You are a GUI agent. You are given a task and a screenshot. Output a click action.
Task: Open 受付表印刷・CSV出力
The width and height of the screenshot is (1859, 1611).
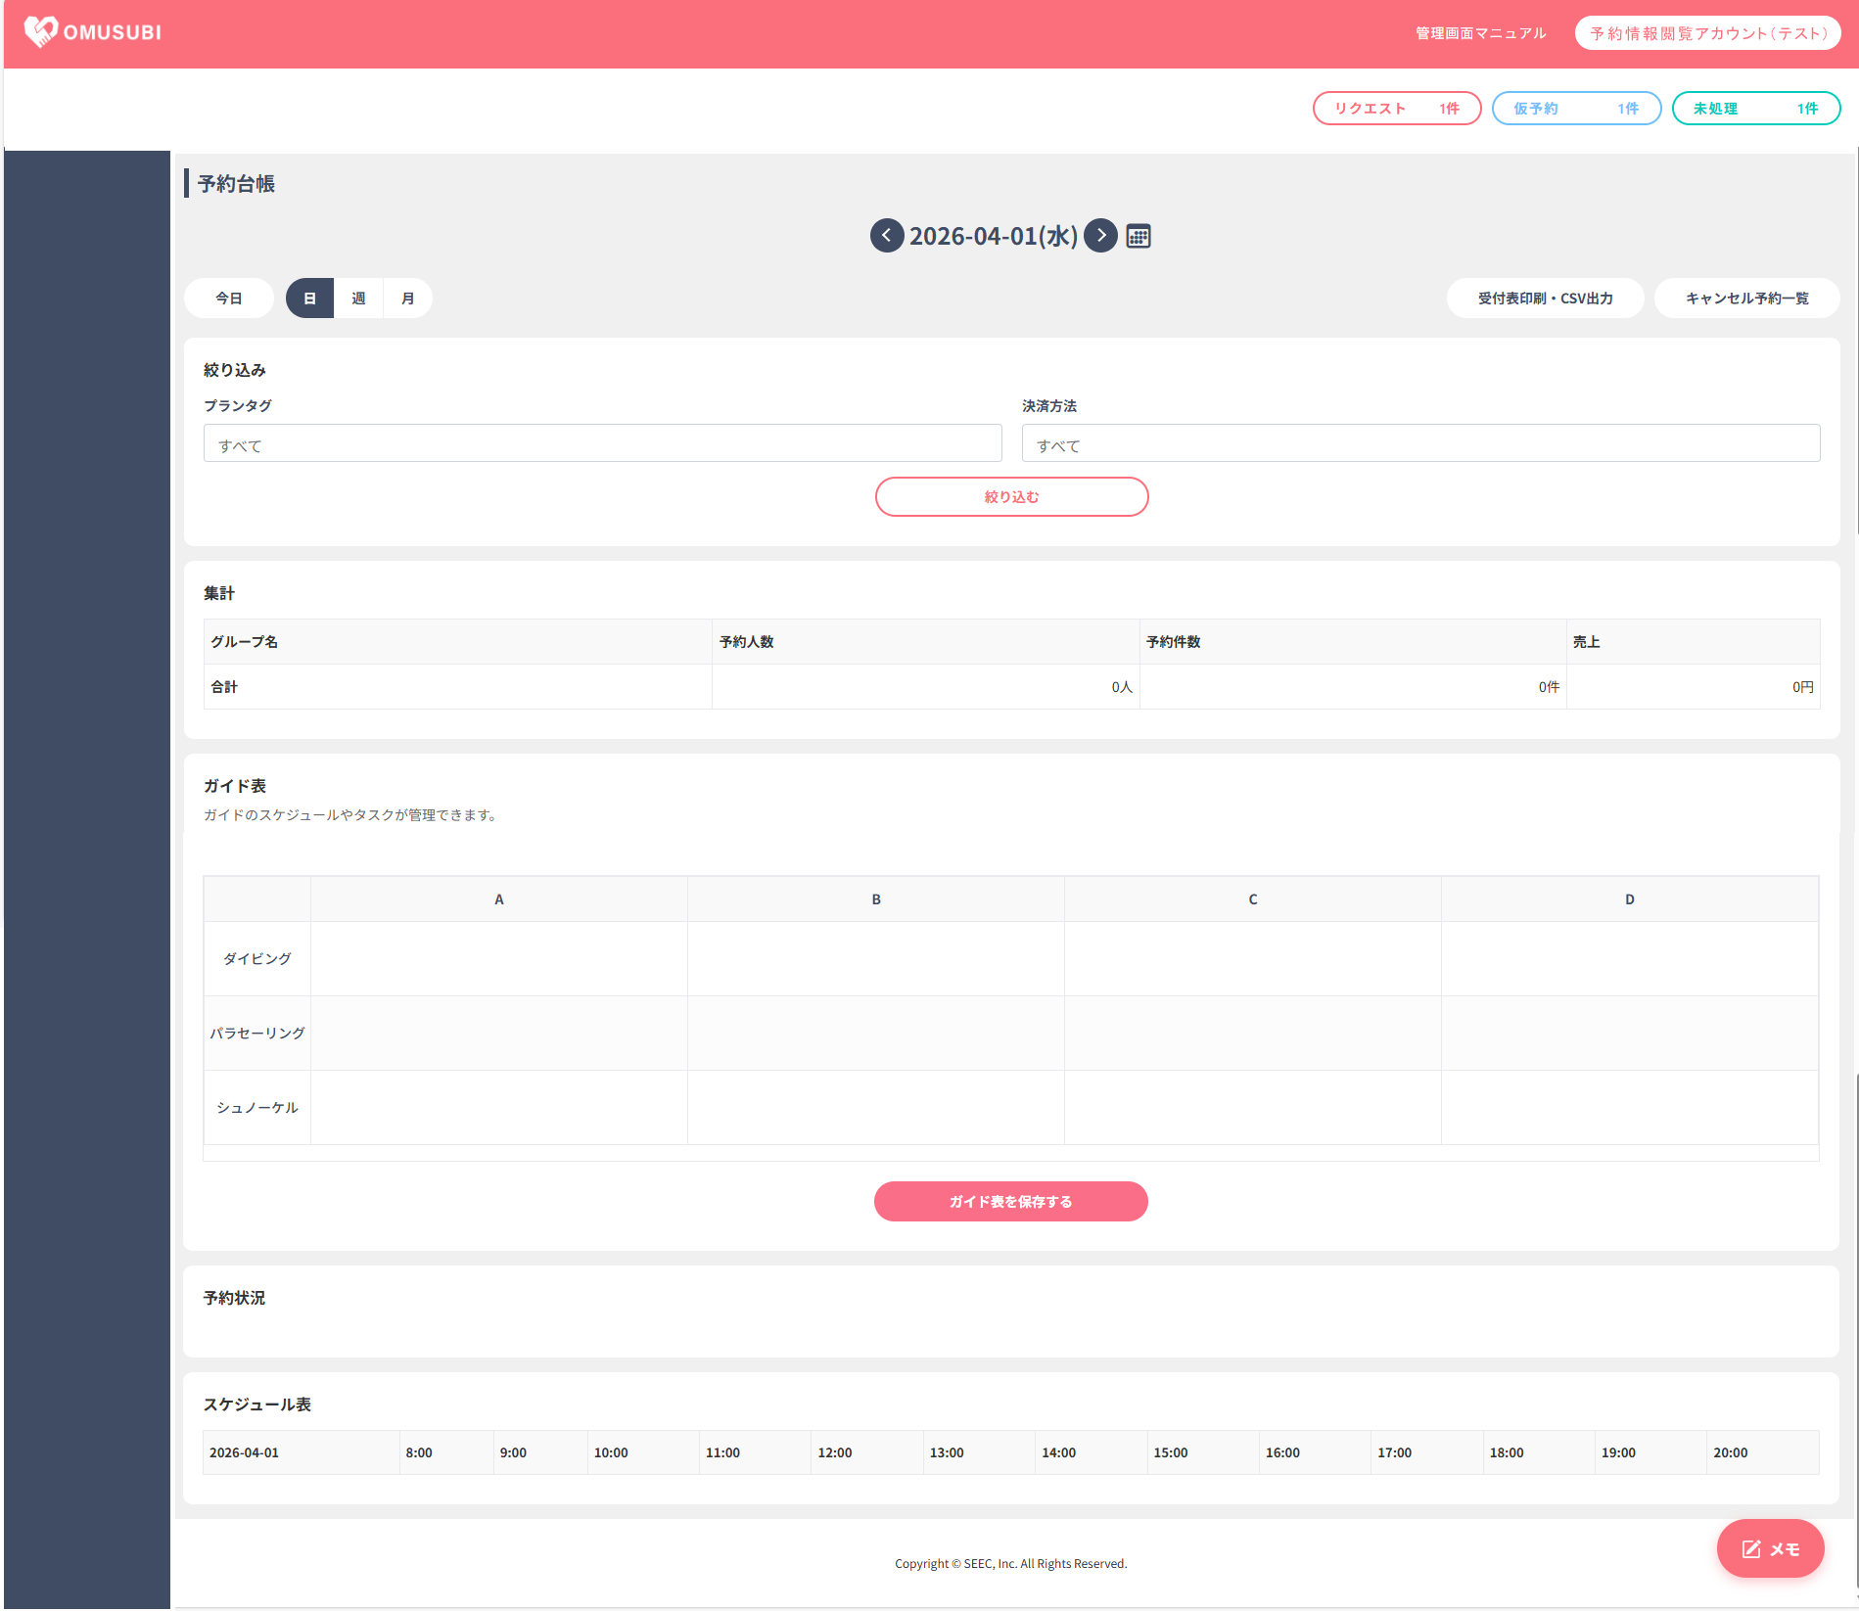(x=1545, y=299)
